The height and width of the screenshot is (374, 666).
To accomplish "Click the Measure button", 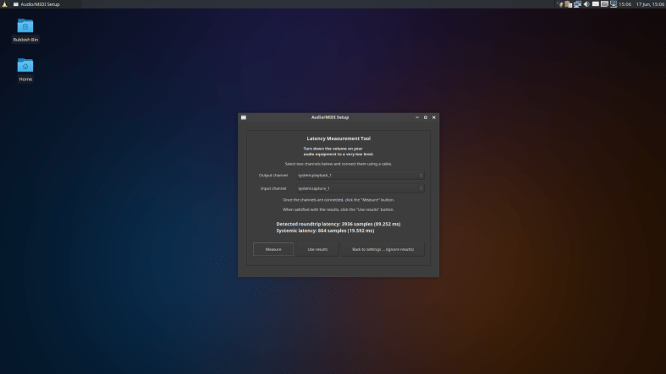I will tap(273, 249).
